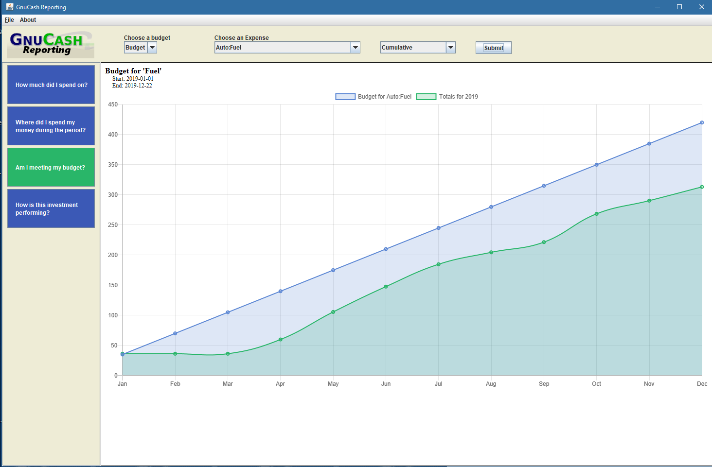
Task: Click the December budget data point
Action: (702, 122)
